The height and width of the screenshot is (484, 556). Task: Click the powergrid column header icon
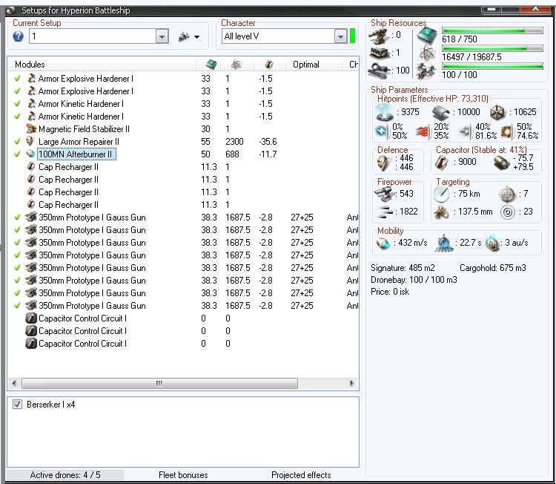236,65
